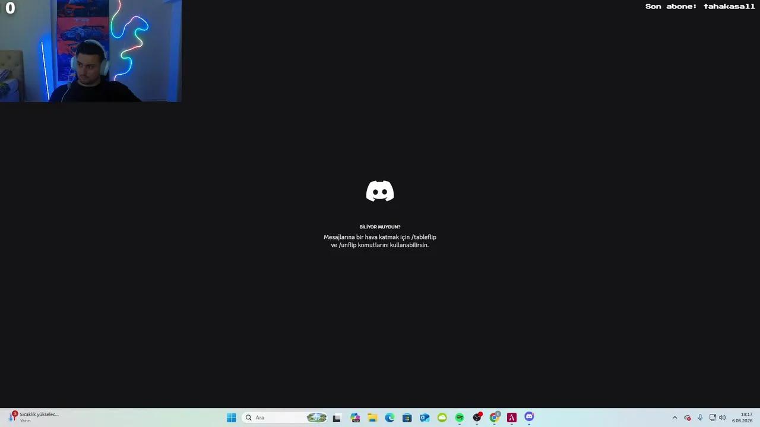Open File Explorer from the taskbar
The height and width of the screenshot is (427, 760).
[x=372, y=418]
